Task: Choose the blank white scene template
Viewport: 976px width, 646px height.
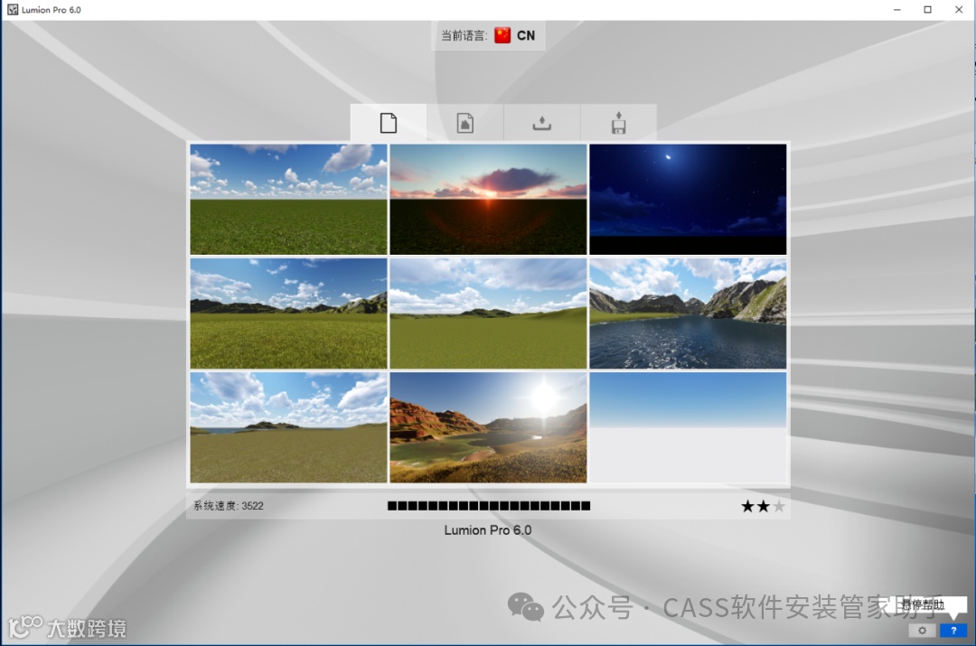Action: [688, 427]
